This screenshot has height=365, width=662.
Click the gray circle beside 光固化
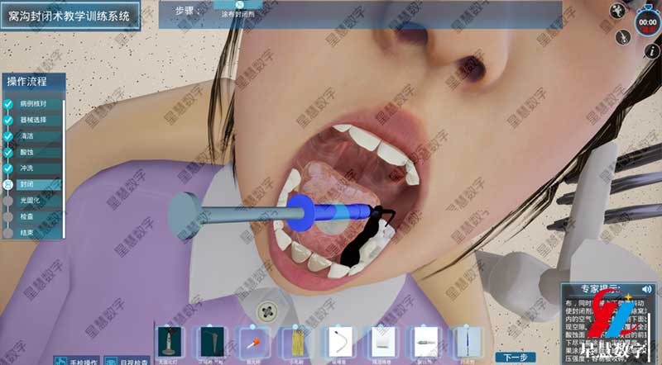[x=8, y=201]
